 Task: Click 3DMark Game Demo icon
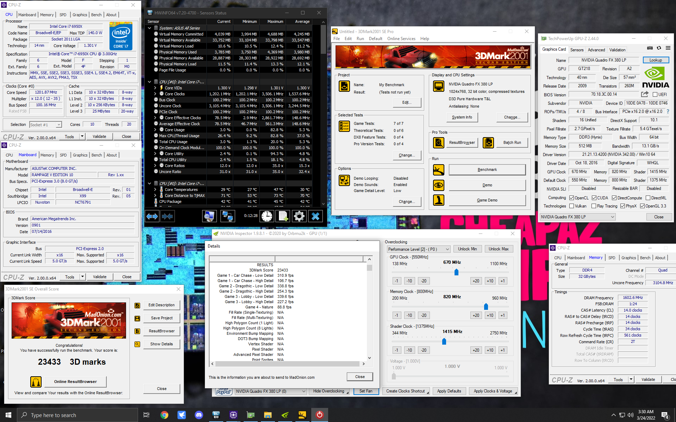point(439,200)
